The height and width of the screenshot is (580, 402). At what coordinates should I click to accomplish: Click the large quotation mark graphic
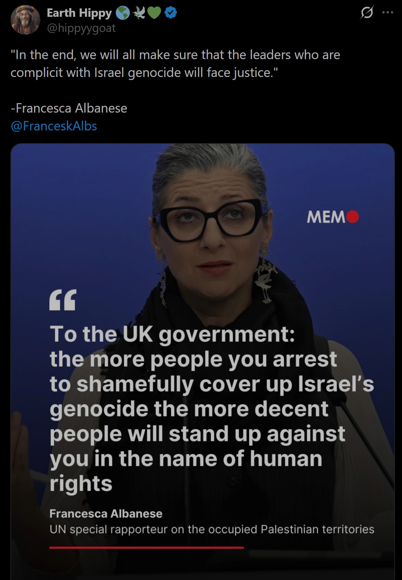click(63, 300)
